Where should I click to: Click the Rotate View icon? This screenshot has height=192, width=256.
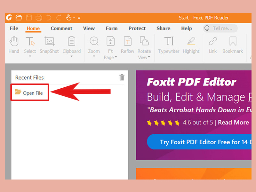tap(144, 41)
